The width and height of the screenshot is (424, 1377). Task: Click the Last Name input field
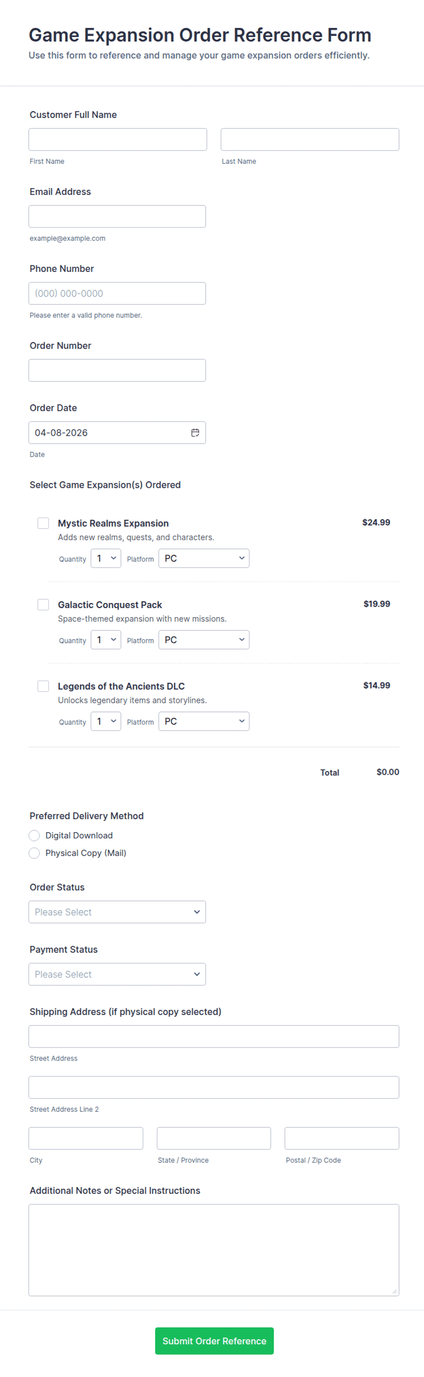(x=310, y=139)
